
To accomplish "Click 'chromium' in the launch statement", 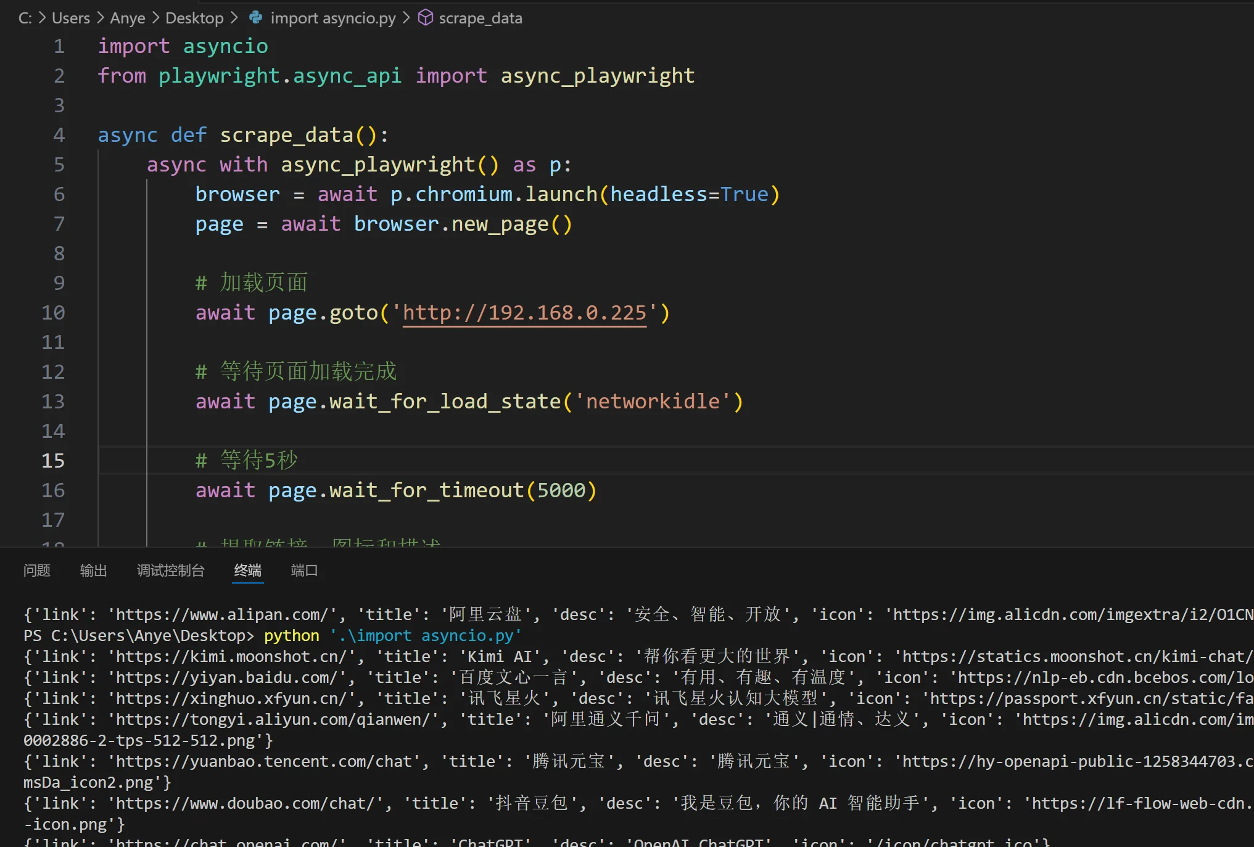I will tap(464, 194).
